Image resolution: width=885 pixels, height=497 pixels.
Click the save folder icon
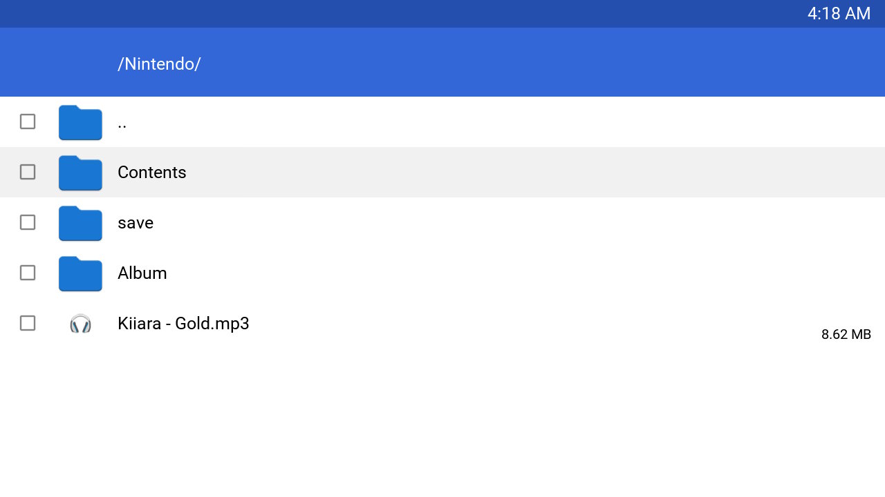pyautogui.click(x=80, y=223)
